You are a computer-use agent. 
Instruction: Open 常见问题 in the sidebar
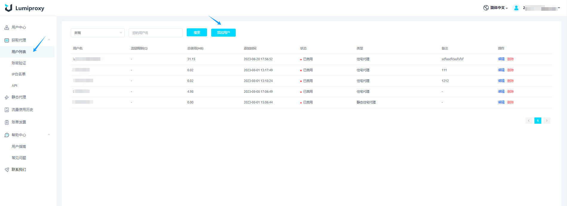[x=19, y=158]
